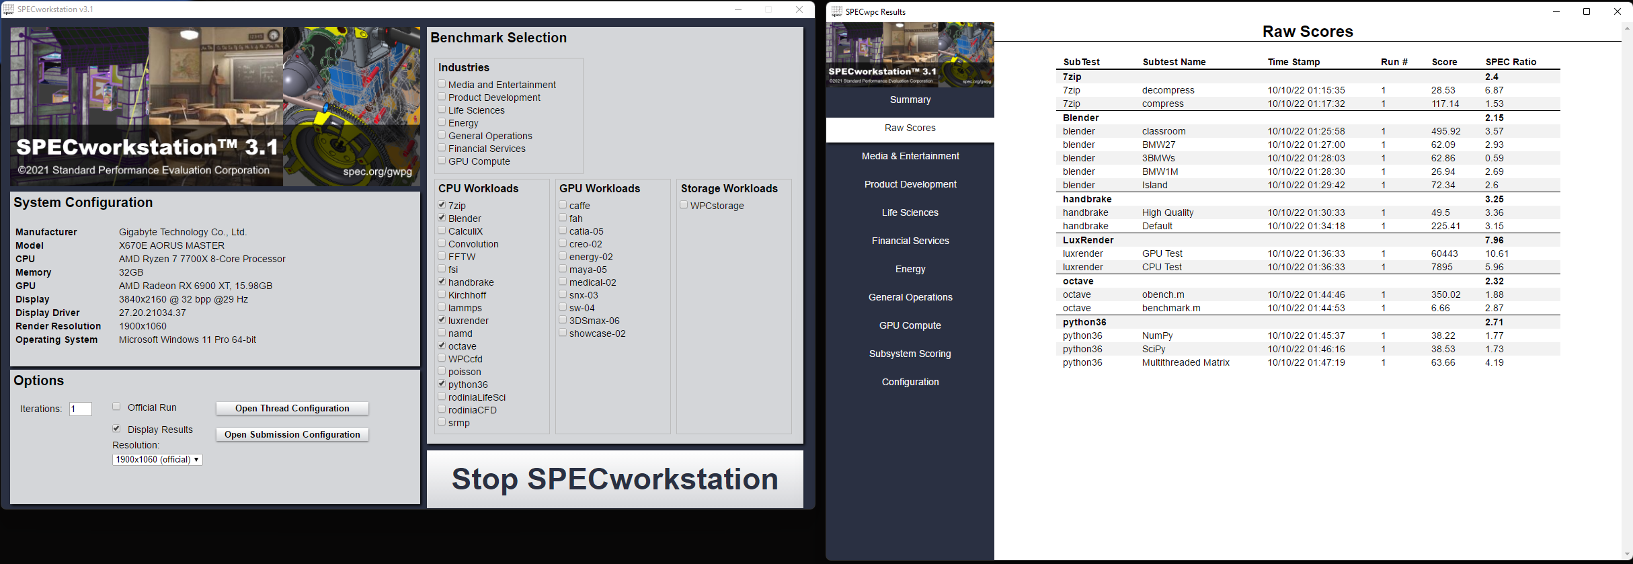The height and width of the screenshot is (564, 1633).
Task: Click the Display Driver value 27.20.21034.37
Action: 152,313
